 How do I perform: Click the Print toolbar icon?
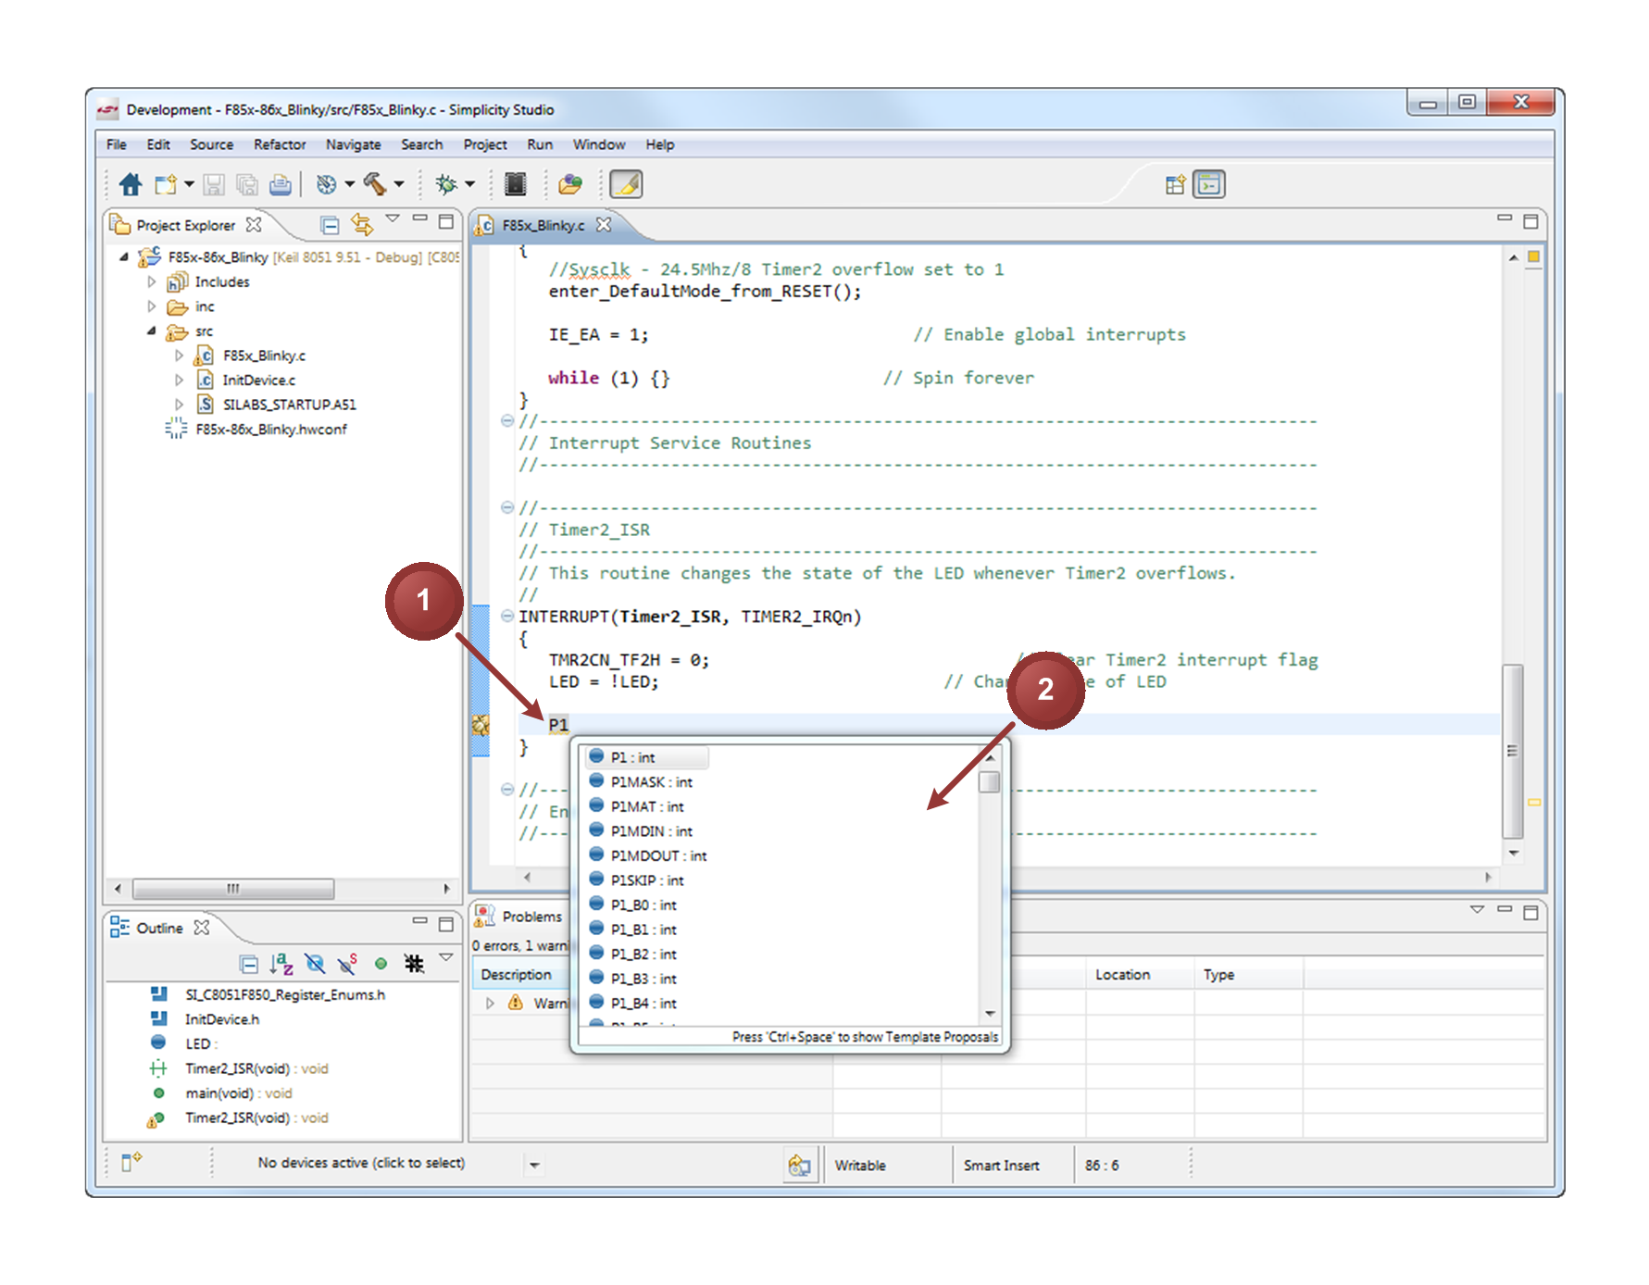[281, 183]
